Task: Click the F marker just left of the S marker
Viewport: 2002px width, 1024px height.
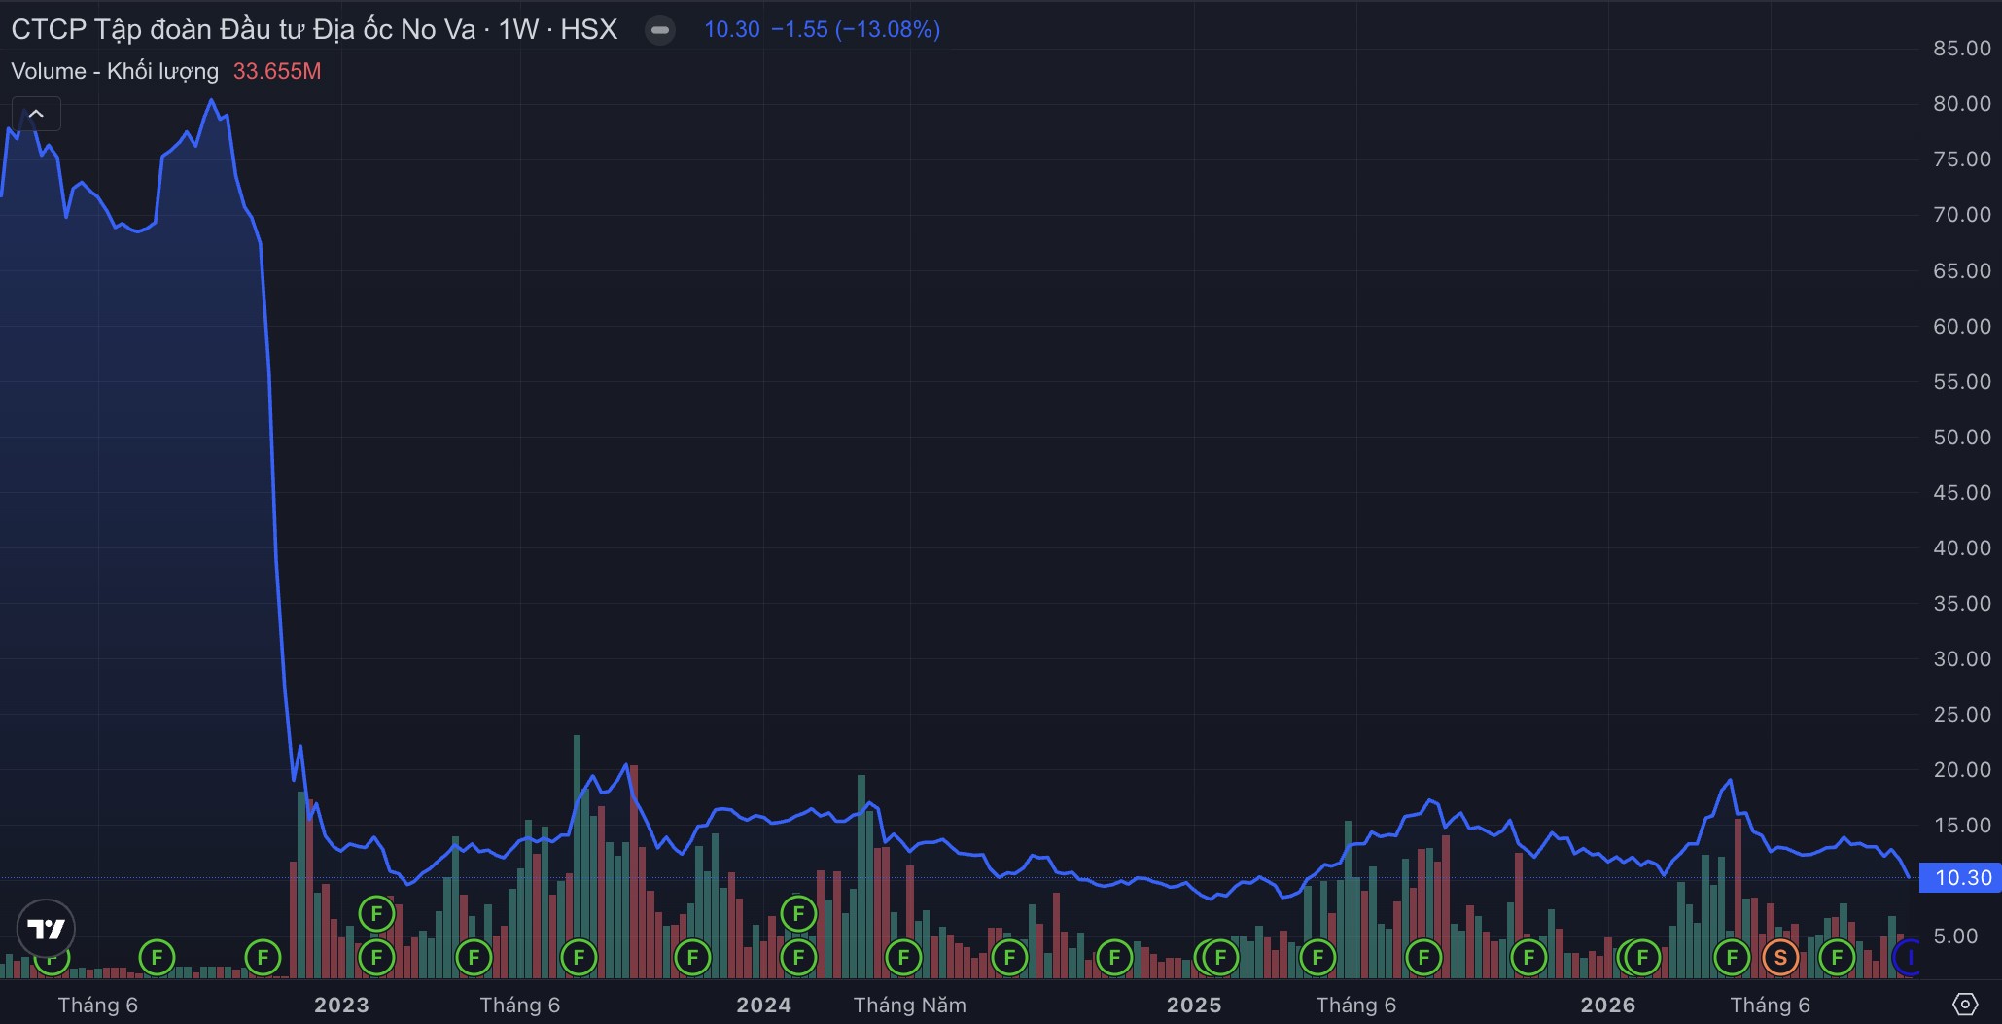Action: [1732, 958]
